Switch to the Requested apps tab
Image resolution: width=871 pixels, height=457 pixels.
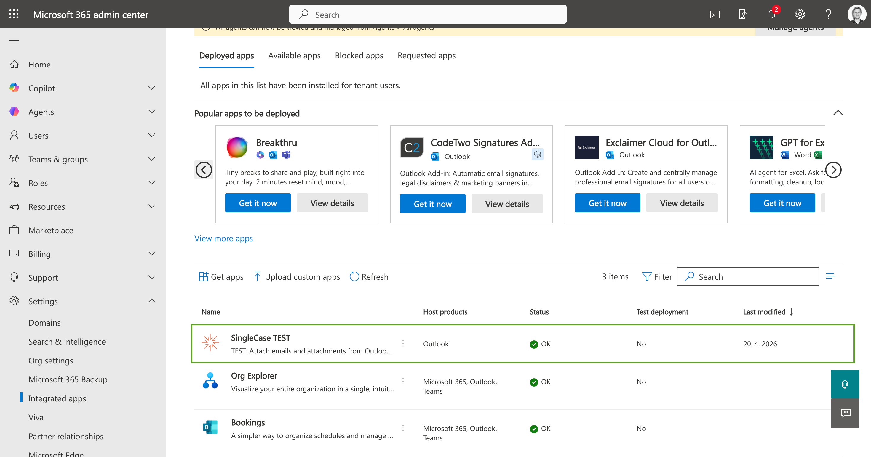[x=426, y=55]
